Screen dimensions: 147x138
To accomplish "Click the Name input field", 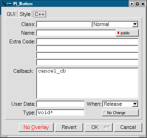I will point(76,33).
